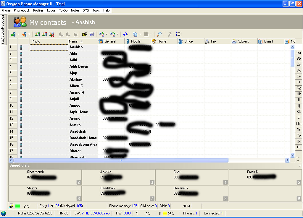Open the copy icon dropdown arrow
Image resolution: width=303 pixels, height=218 pixels.
(140, 34)
